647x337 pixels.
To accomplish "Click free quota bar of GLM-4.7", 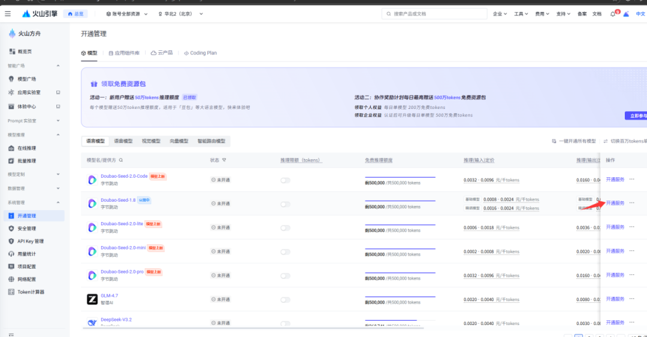I will (400, 297).
